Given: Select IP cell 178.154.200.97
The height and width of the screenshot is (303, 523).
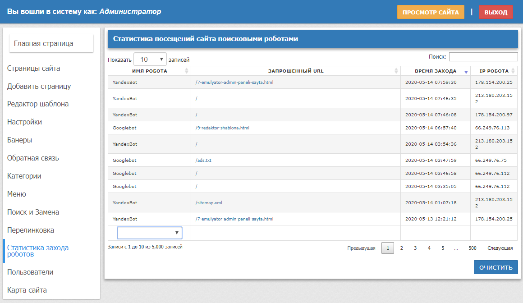Looking at the screenshot, I should [x=494, y=115].
